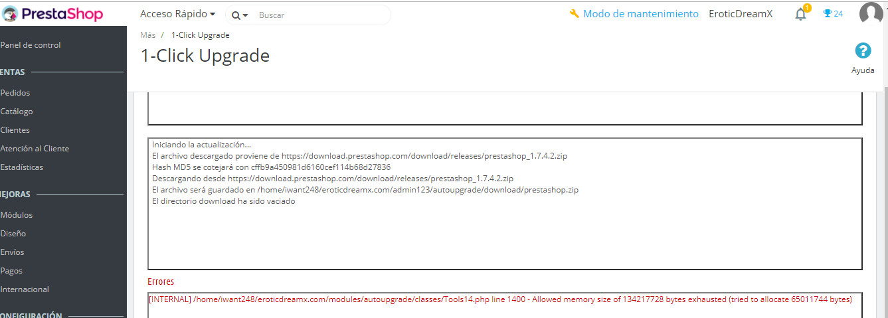Open Clientes in sidebar
The height and width of the screenshot is (318, 888).
[x=15, y=130]
